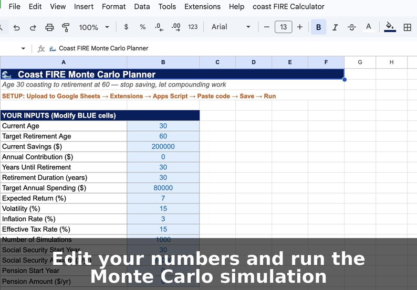Screen dimensions: 417x290
Task: Click the Coast FIRE Monte Carlo Planner title cell
Action: pos(172,74)
